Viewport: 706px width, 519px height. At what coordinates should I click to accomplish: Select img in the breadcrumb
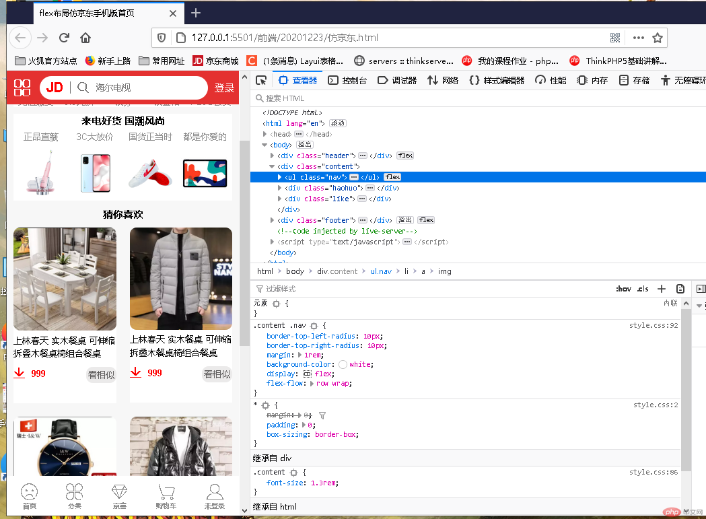tap(444, 271)
